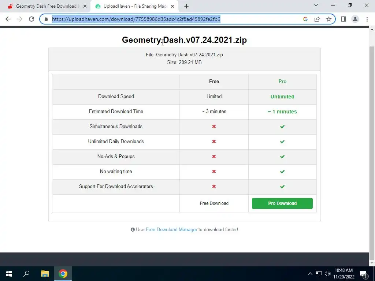Open a new tab with plus icon
The height and width of the screenshot is (281, 375).
(x=186, y=6)
